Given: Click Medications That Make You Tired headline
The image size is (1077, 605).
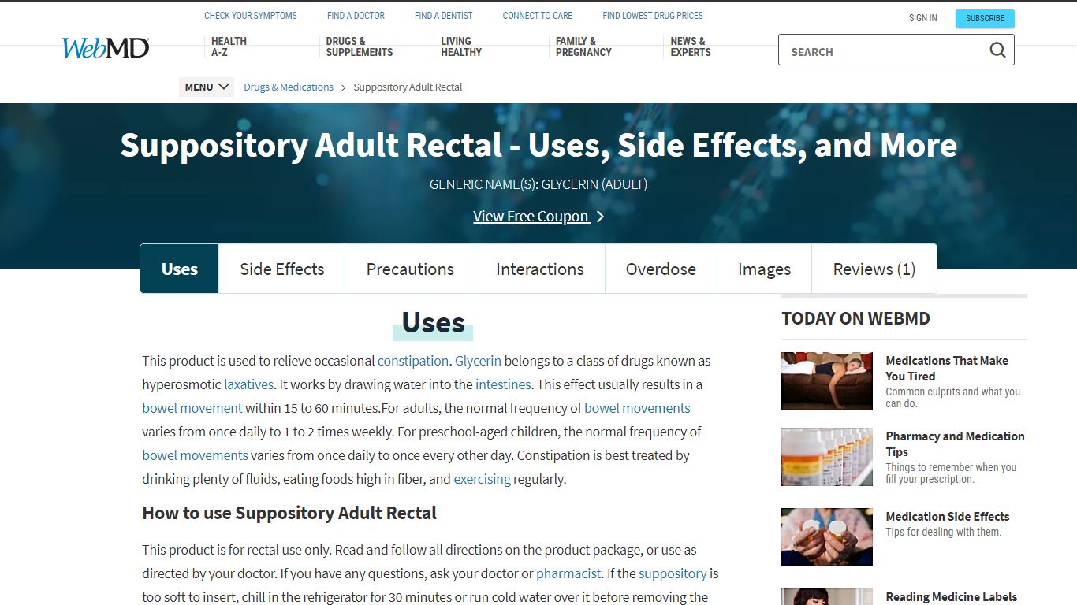Looking at the screenshot, I should click(x=946, y=368).
